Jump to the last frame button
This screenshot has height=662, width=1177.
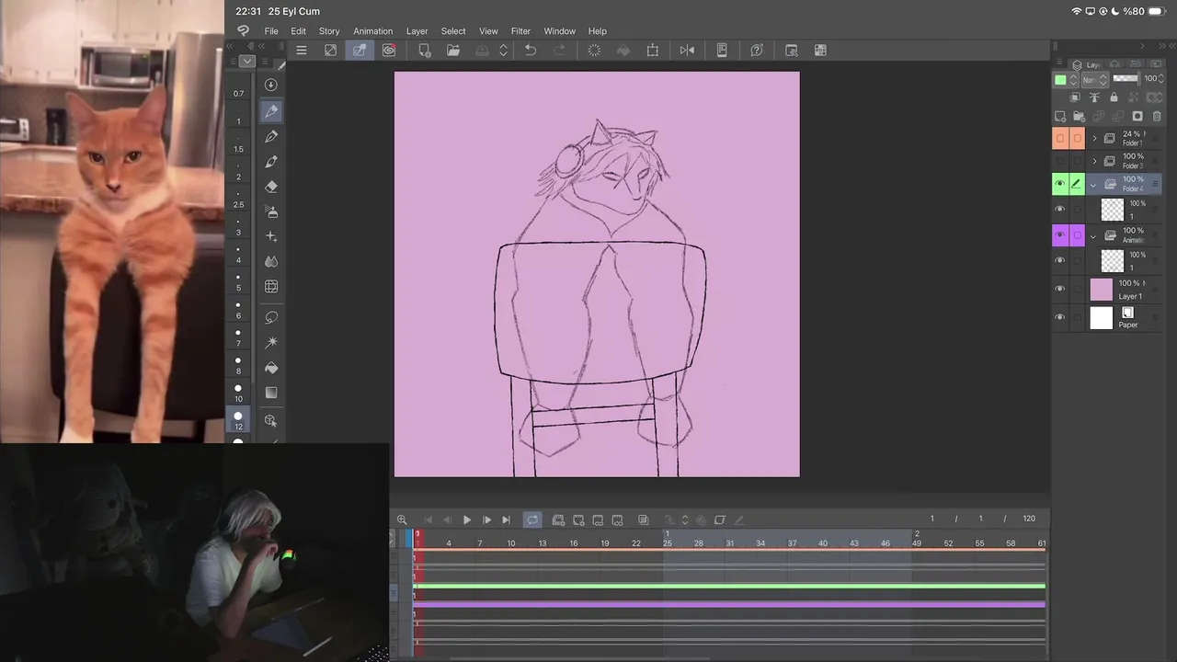point(506,520)
